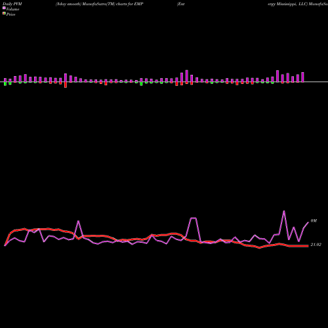The height and width of the screenshot is (328, 328).
Task: Click the right end of the red price line
Action: point(308,246)
